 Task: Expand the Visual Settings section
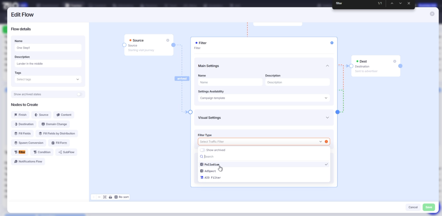point(327,118)
